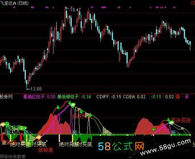Click the red window icon in top-right corner

(193, 3)
